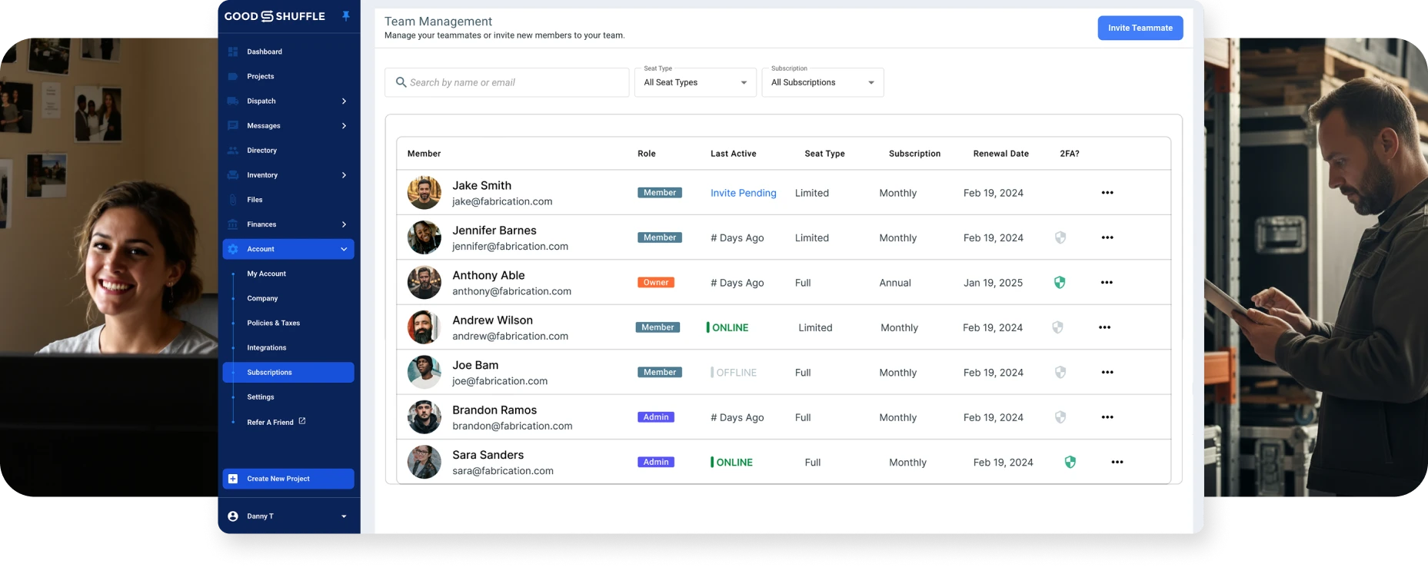Click the pin icon beside Goodshuffle logo
The height and width of the screenshot is (574, 1428).
pos(346,16)
